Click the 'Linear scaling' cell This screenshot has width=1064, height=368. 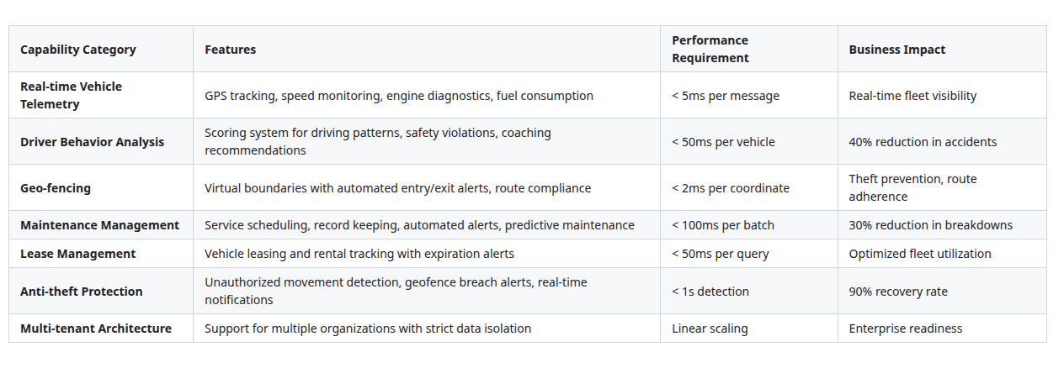(710, 329)
